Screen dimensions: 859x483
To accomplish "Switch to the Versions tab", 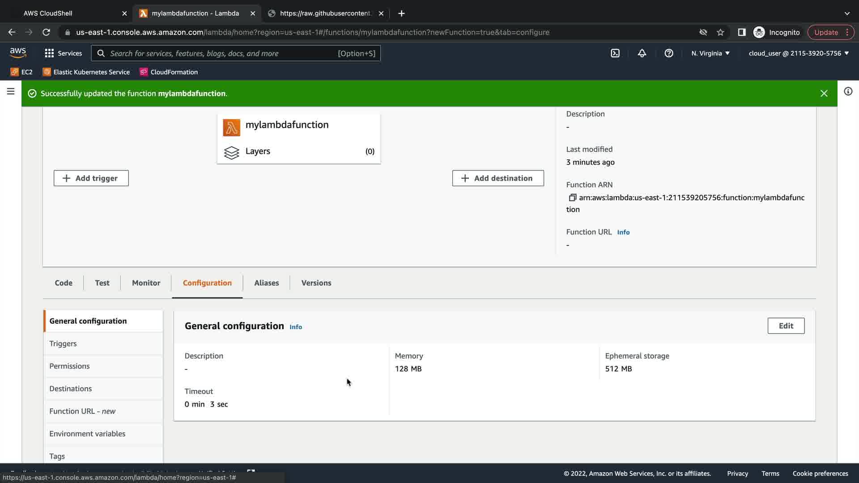I will 316,283.
